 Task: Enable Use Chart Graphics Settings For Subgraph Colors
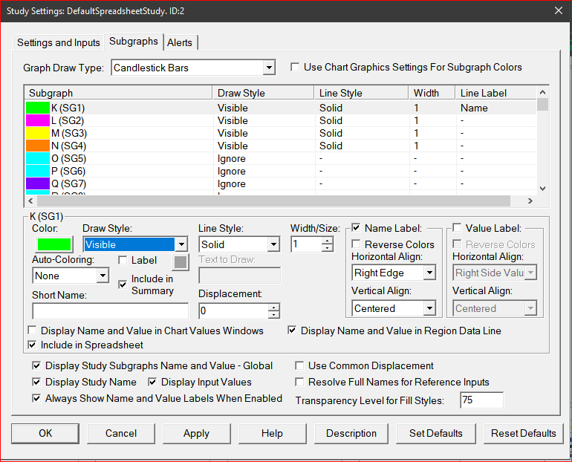pos(296,67)
